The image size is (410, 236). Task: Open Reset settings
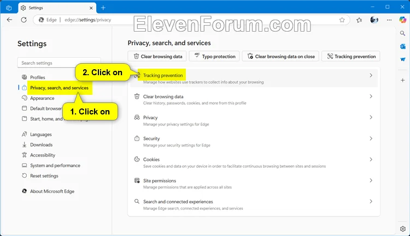(x=44, y=176)
